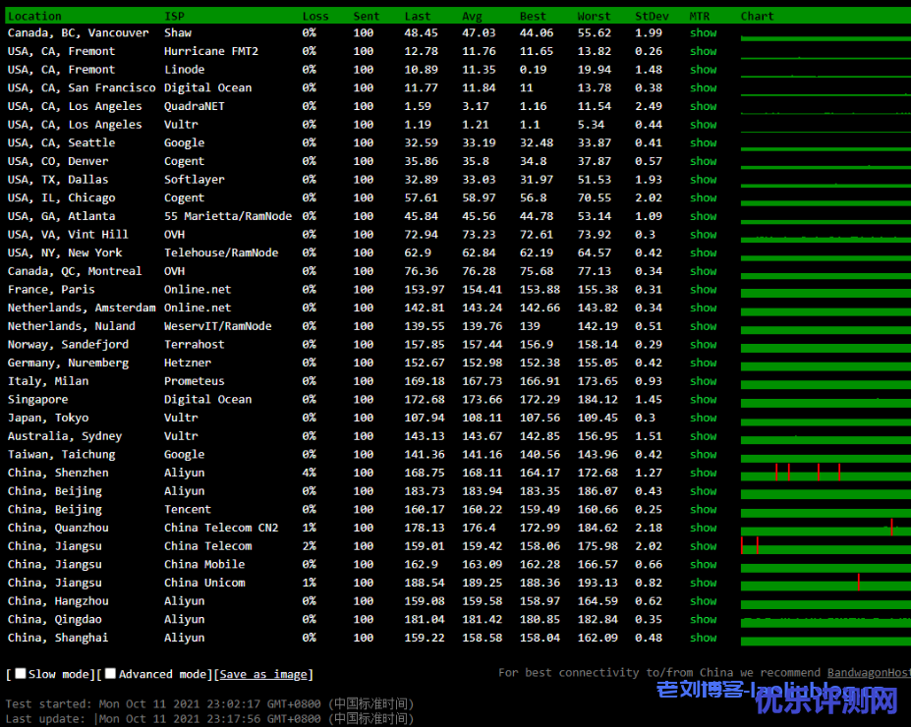Show MTR for Seattle Google row
The width and height of the screenshot is (911, 727).
pos(703,143)
